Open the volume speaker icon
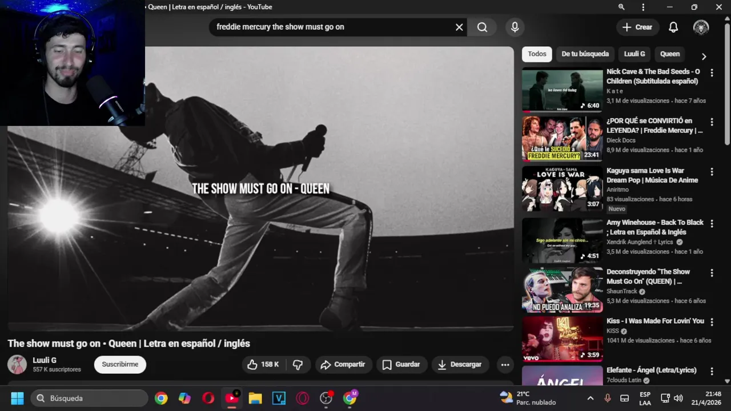The width and height of the screenshot is (731, 411). pyautogui.click(x=678, y=398)
